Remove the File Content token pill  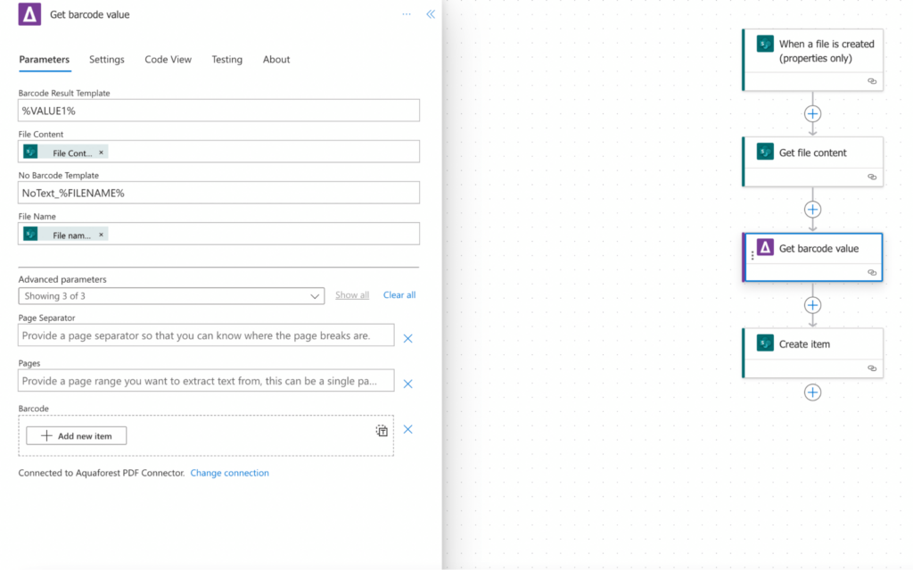click(x=100, y=152)
